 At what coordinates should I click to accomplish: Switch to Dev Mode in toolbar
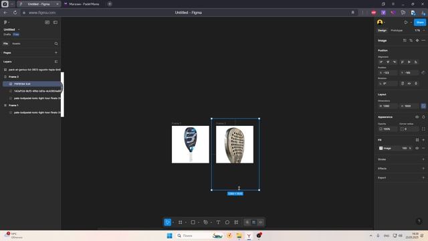coord(261,222)
